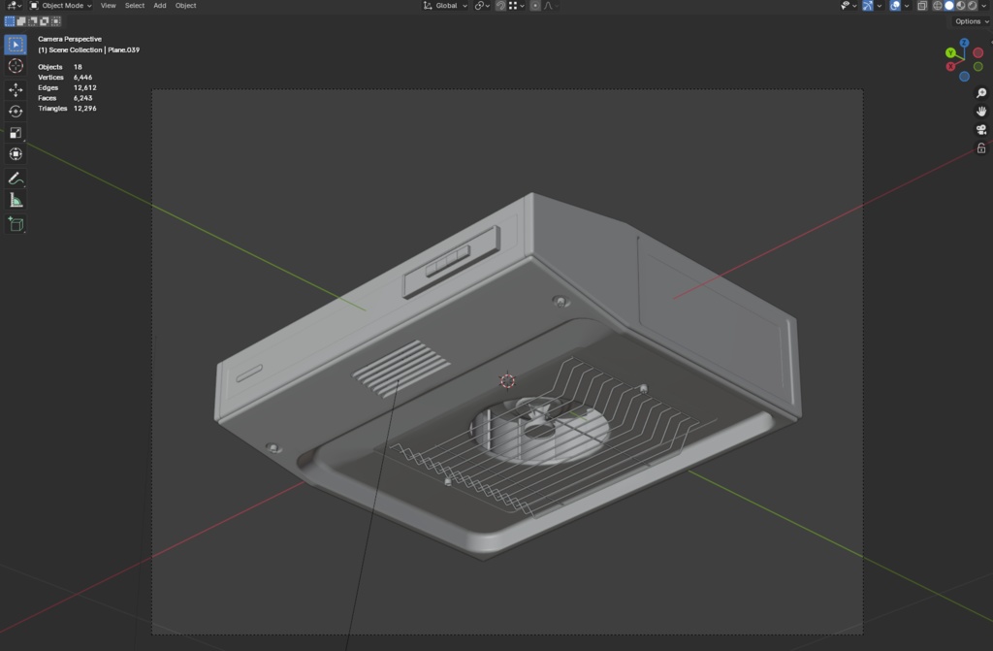Click the Vertices 6,446 statistic
Viewport: 993px width, 651px height.
[65, 78]
